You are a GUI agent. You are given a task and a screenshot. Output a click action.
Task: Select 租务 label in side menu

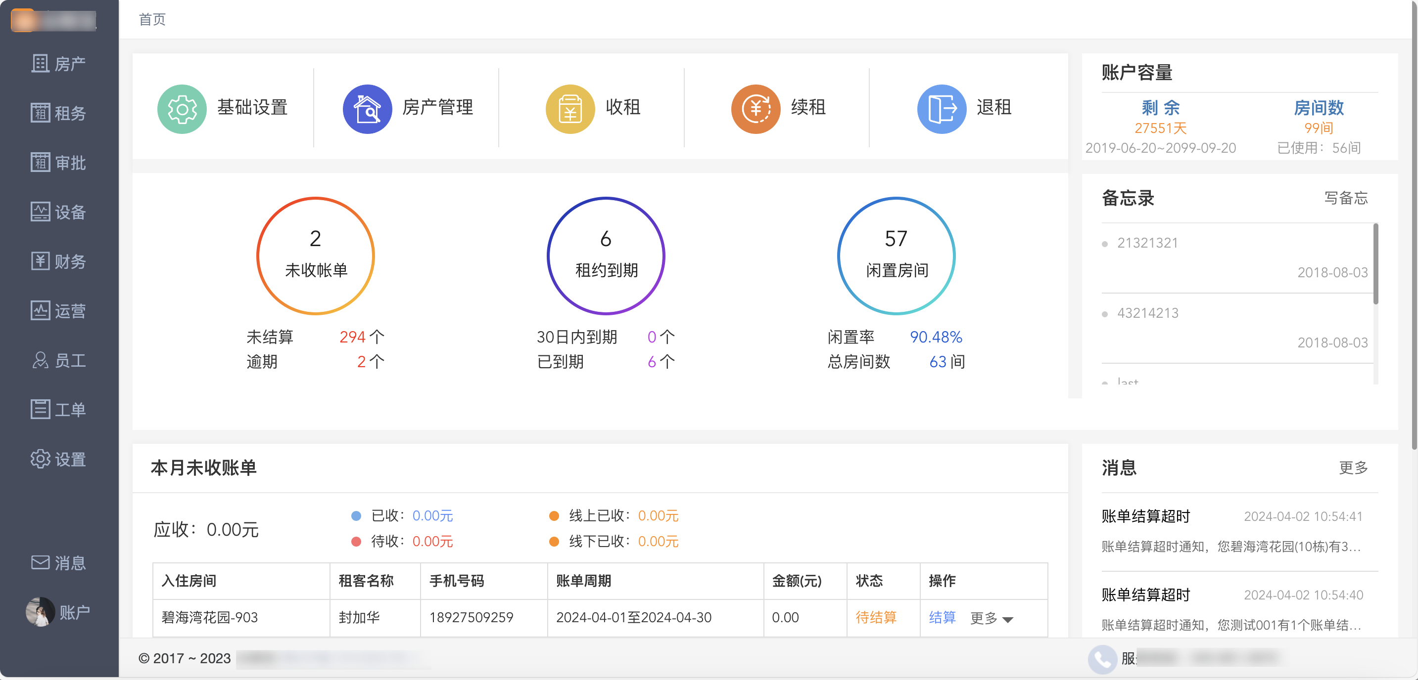click(x=70, y=114)
